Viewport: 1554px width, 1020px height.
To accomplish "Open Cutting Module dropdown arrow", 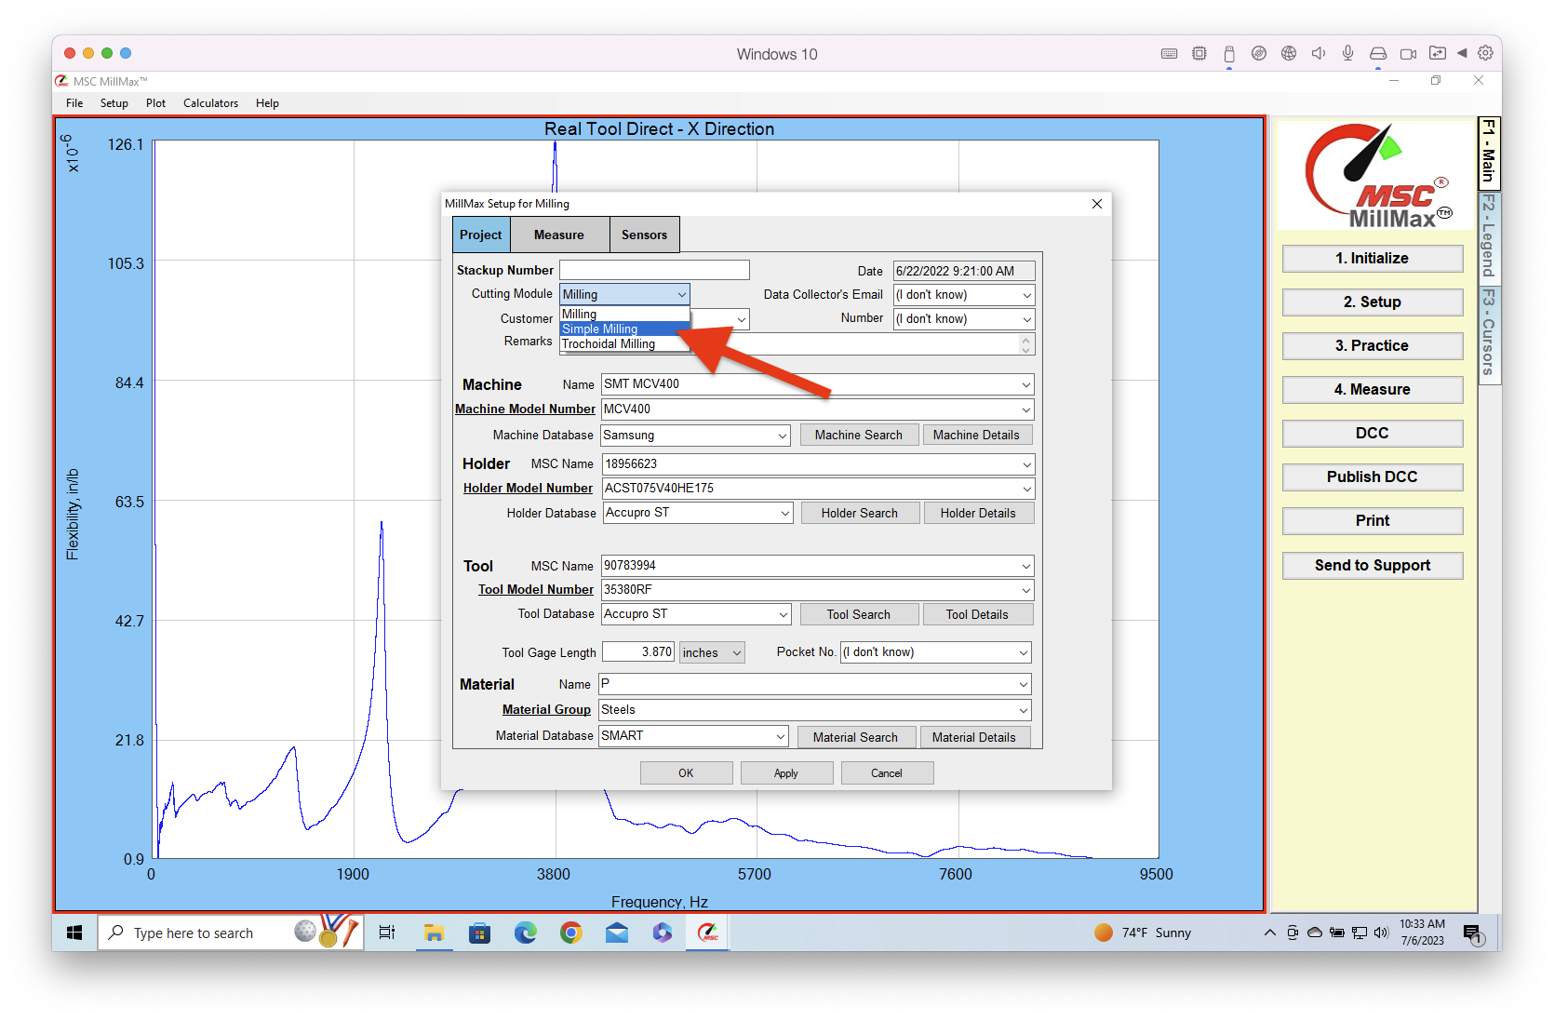I will click(x=681, y=294).
